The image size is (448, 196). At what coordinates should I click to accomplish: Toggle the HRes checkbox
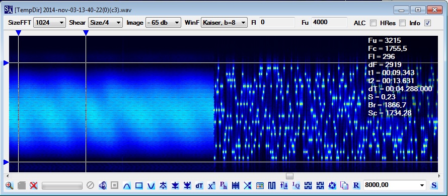point(402,23)
